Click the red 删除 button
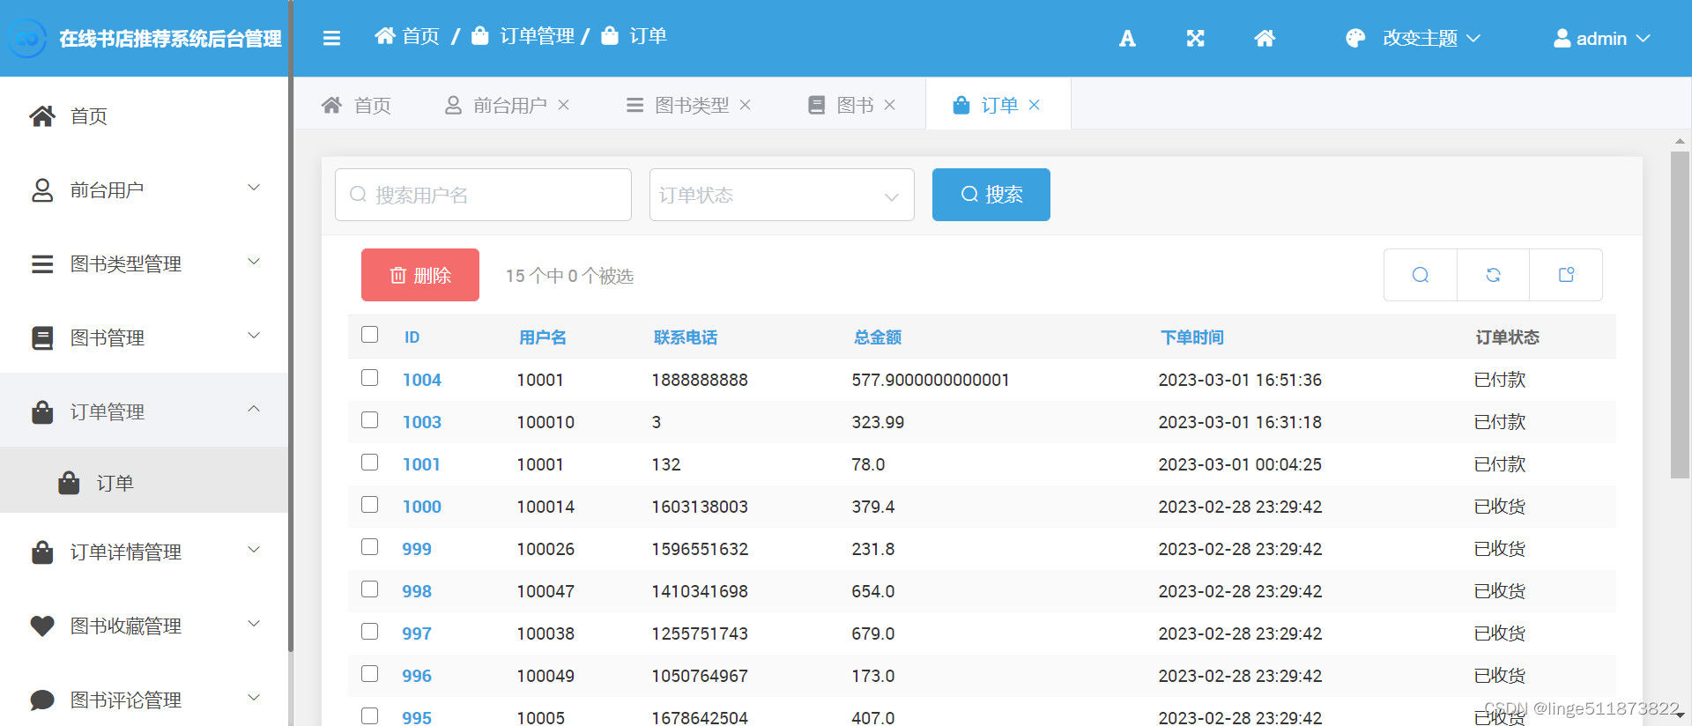Viewport: 1692px width, 726px height. tap(420, 275)
